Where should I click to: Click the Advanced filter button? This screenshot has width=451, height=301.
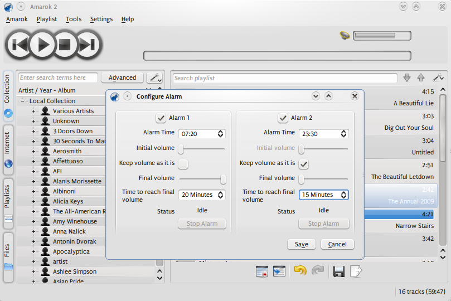(x=122, y=77)
